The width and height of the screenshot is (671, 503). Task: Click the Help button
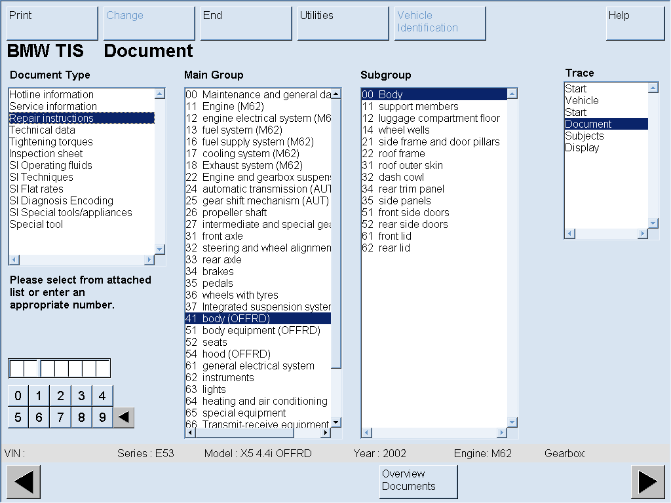point(634,23)
